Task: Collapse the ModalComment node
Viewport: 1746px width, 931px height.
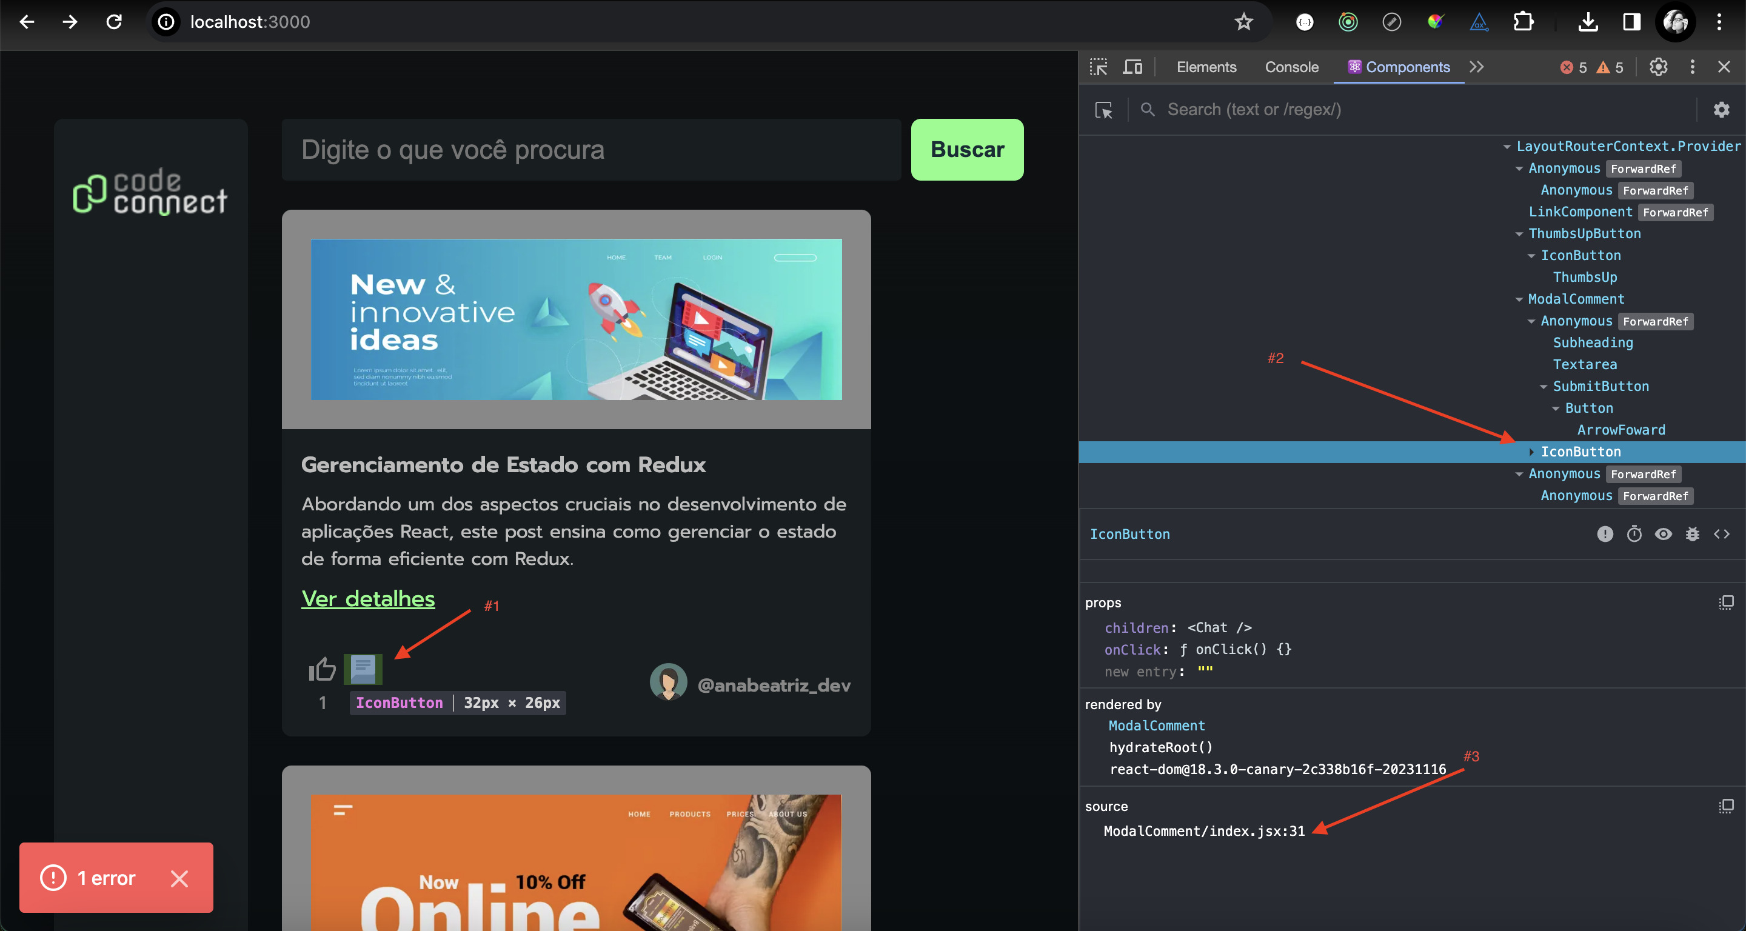Action: (1518, 299)
